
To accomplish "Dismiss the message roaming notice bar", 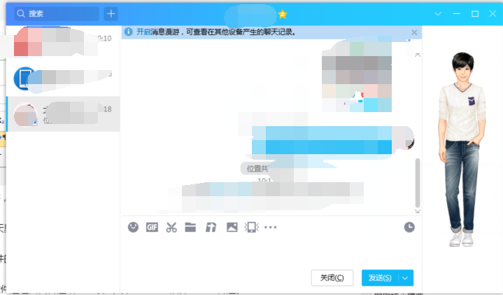I will coord(414,32).
